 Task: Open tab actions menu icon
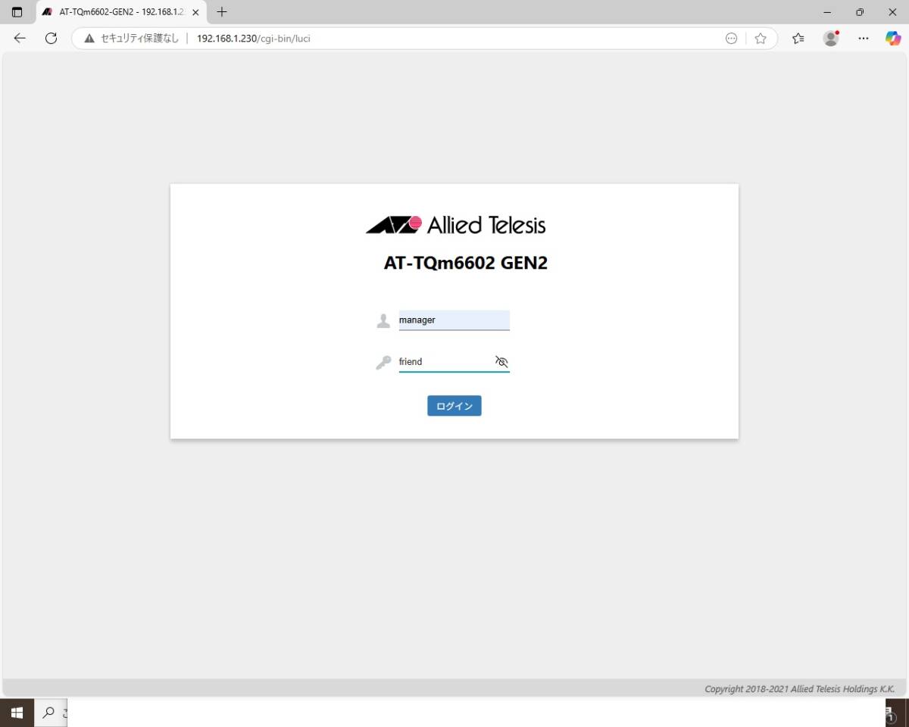(17, 12)
